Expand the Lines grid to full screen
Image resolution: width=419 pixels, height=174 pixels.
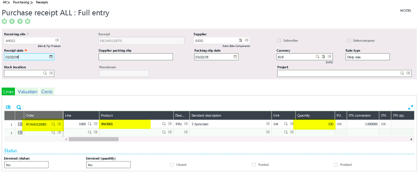[x=411, y=107]
